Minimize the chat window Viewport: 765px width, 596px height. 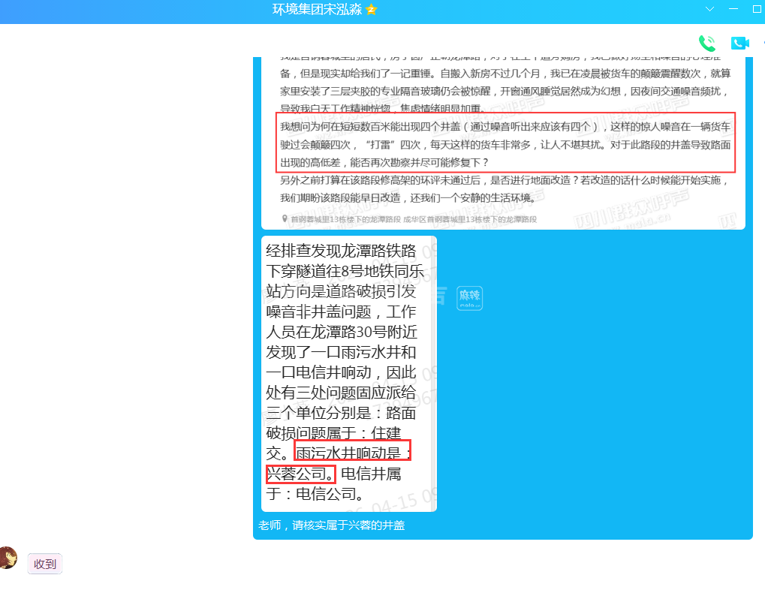733,9
